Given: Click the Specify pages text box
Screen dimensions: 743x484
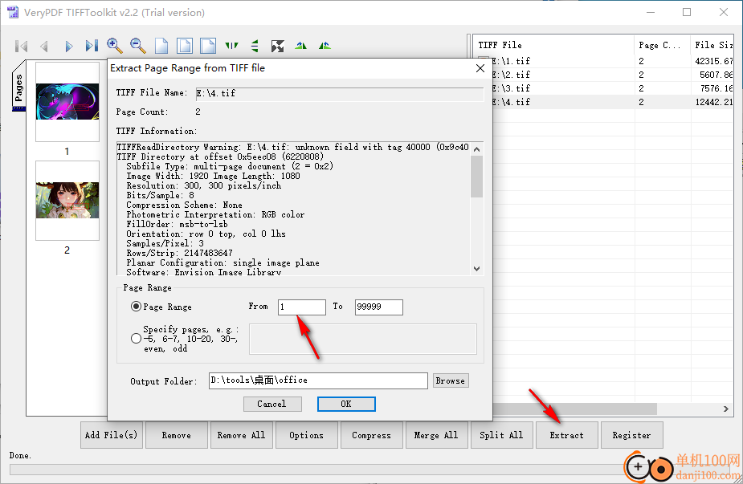Looking at the screenshot, I should (x=363, y=339).
